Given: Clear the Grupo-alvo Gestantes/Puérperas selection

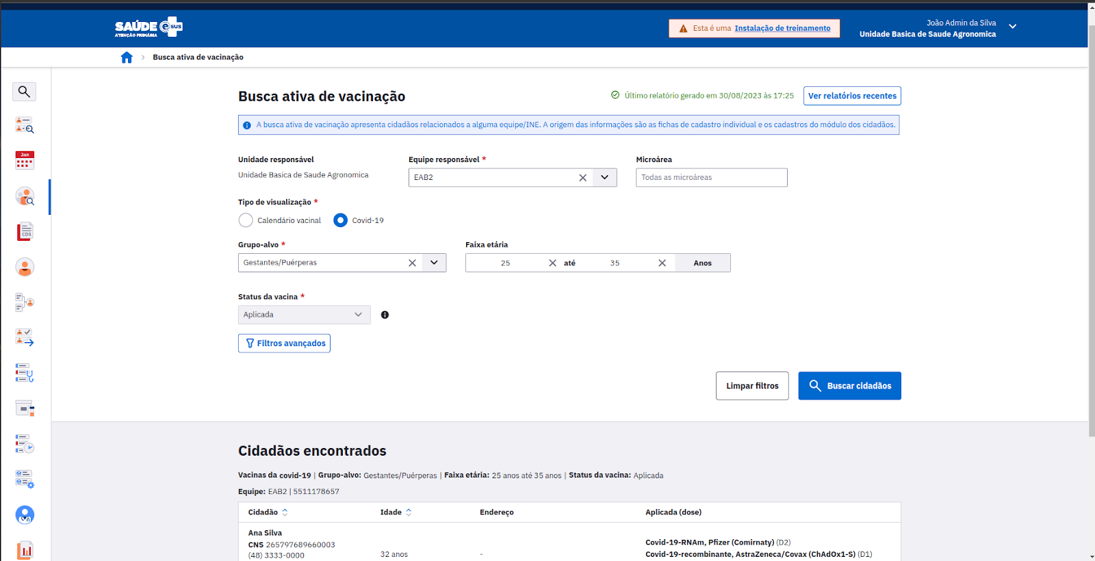Looking at the screenshot, I should tap(412, 263).
